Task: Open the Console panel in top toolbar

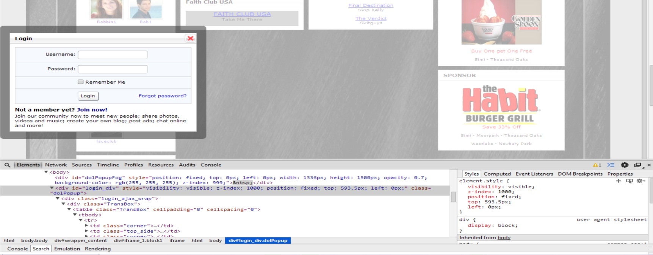Action: (211, 165)
